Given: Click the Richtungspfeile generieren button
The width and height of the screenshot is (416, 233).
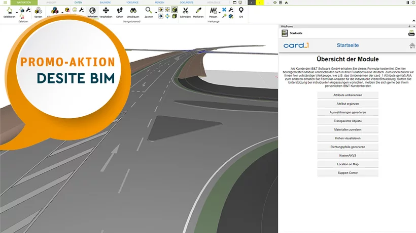Looking at the screenshot, I should (348, 147).
